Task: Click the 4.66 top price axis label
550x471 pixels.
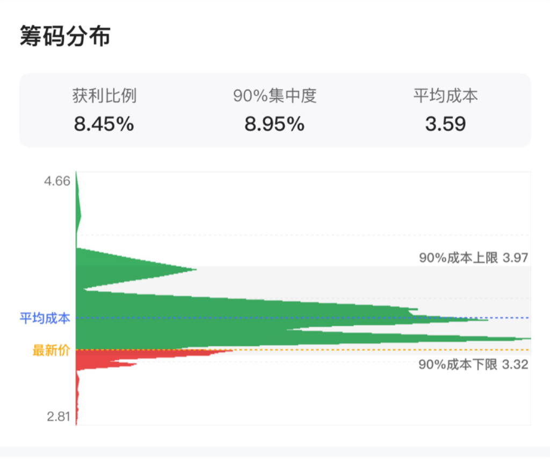Action: coord(57,181)
